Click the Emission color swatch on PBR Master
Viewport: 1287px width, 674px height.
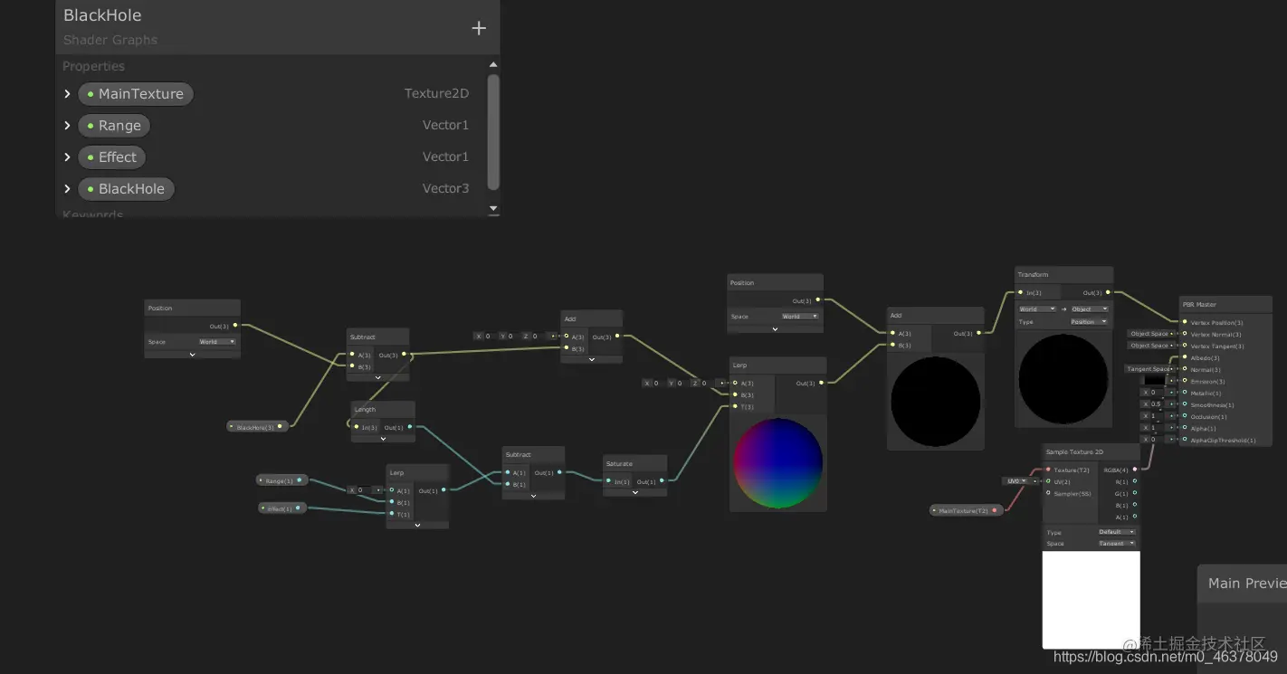point(1156,379)
